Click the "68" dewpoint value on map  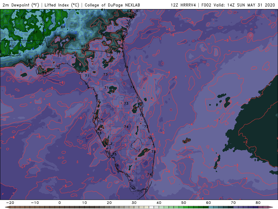click(72, 38)
